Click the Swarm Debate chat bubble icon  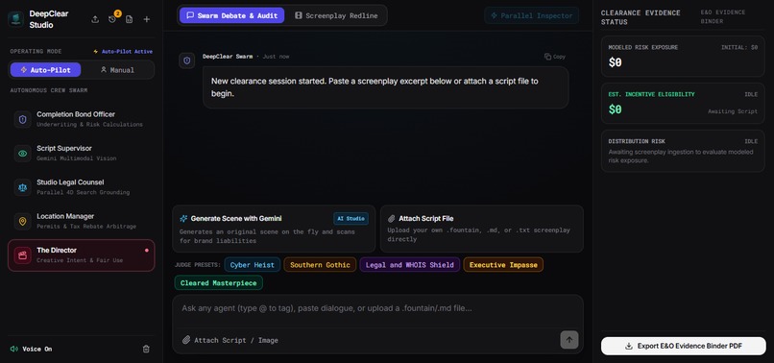click(x=190, y=15)
